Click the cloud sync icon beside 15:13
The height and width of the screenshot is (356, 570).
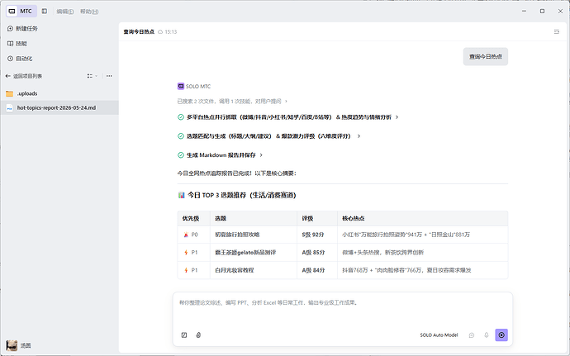(x=160, y=32)
